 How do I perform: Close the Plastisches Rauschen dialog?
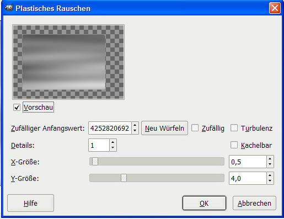tap(275, 8)
